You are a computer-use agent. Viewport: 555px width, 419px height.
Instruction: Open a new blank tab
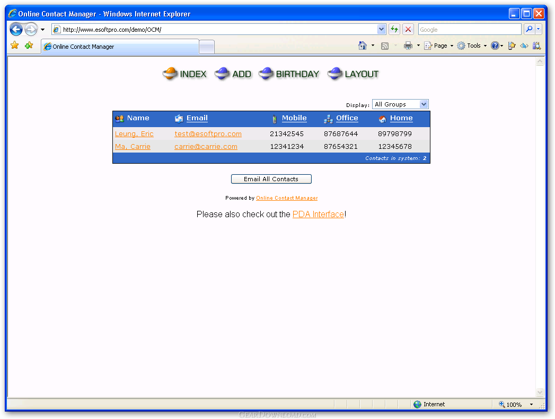tap(207, 47)
